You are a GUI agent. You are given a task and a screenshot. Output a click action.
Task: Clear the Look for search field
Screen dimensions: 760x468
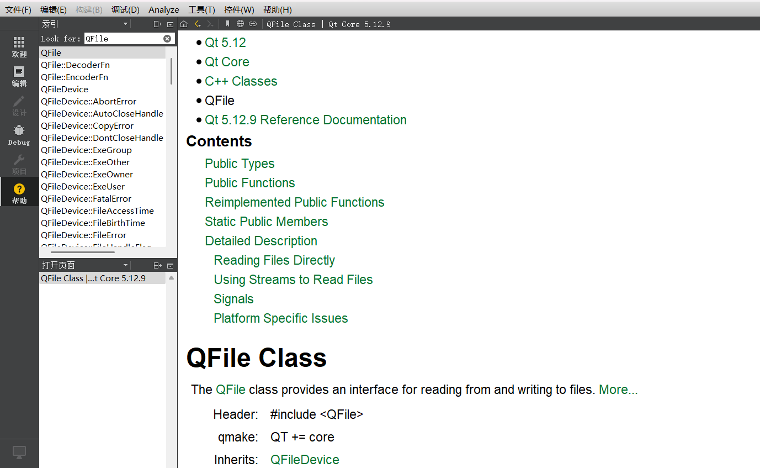167,38
